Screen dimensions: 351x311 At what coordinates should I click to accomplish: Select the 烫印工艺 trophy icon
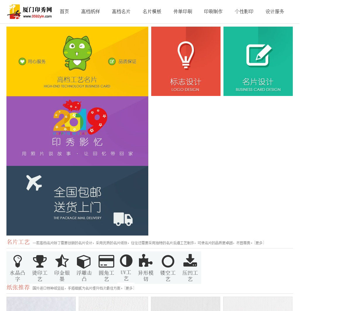click(x=40, y=261)
